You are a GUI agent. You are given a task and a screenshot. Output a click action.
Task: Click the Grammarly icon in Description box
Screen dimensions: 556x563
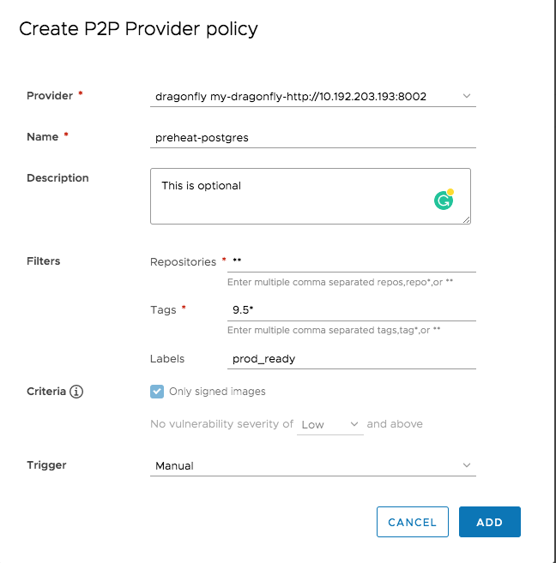pyautogui.click(x=444, y=201)
